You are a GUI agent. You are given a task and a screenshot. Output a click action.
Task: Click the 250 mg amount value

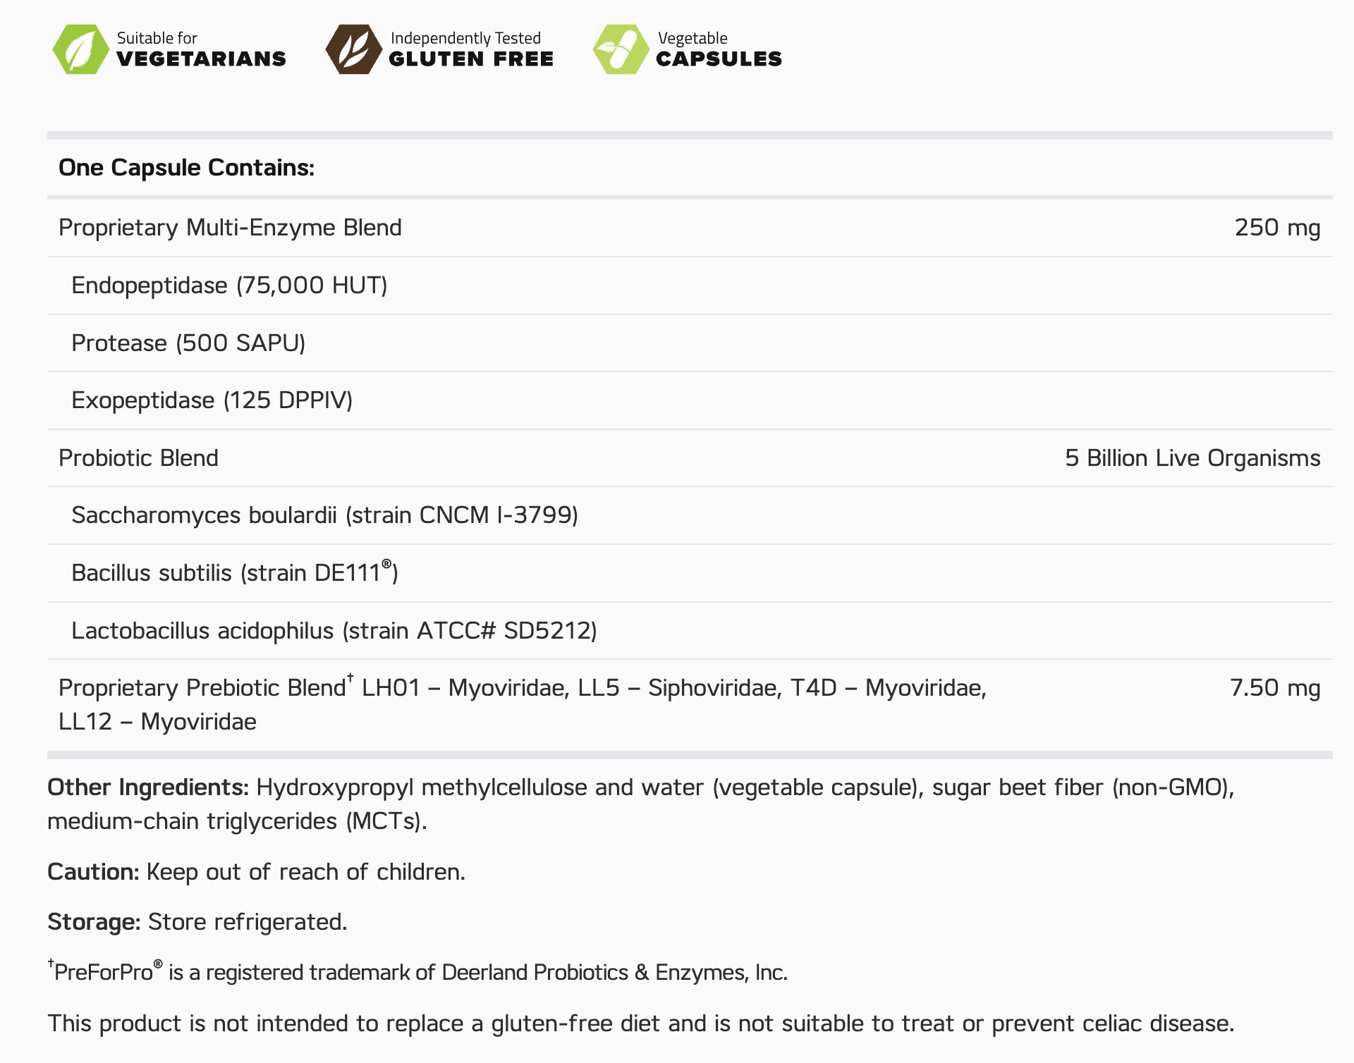1277,228
